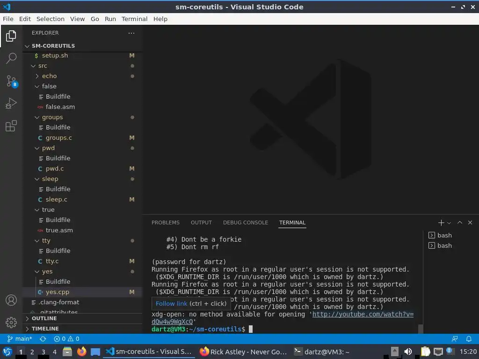Open the Manage gear icon
This screenshot has width=479, height=359.
click(11, 322)
